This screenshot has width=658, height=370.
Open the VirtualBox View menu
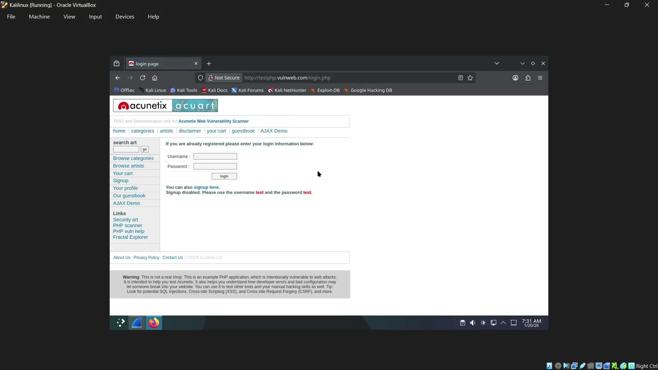(x=69, y=16)
